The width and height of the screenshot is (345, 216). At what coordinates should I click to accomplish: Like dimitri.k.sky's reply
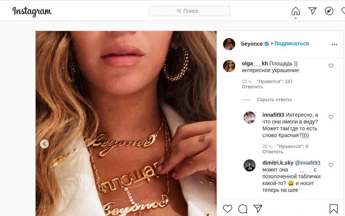pyautogui.click(x=331, y=165)
